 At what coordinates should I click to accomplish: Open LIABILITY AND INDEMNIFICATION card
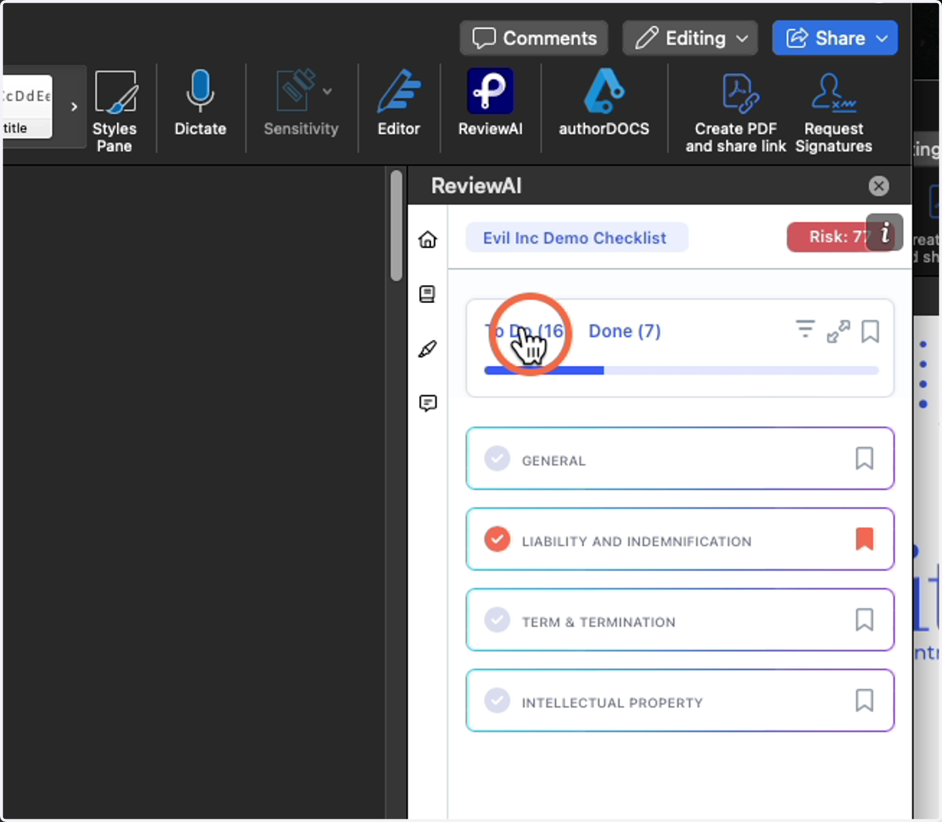[680, 539]
